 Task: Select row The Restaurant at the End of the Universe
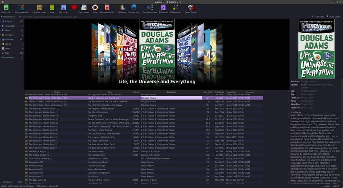143,101
